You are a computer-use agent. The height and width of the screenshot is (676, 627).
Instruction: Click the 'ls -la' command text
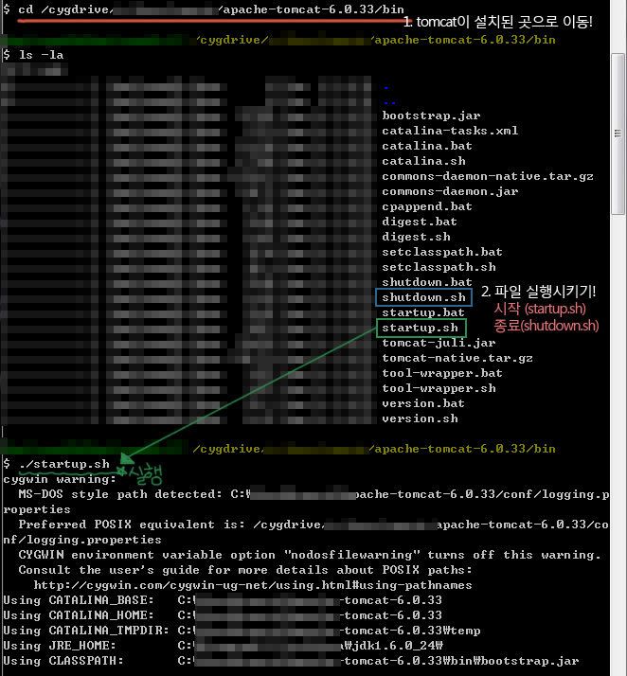point(41,55)
